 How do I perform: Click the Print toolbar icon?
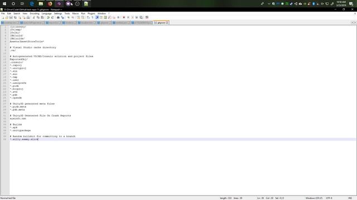click(x=28, y=17)
